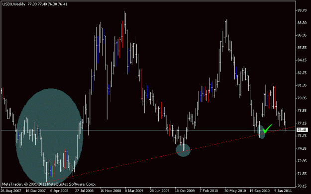
Task: Click the 18 Oct 2009 date label
Action: pyautogui.click(x=185, y=191)
